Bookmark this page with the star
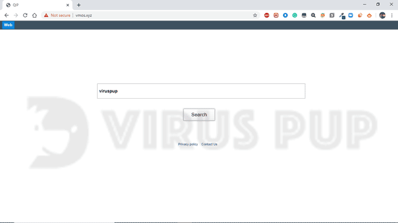398x223 pixels. point(255,15)
